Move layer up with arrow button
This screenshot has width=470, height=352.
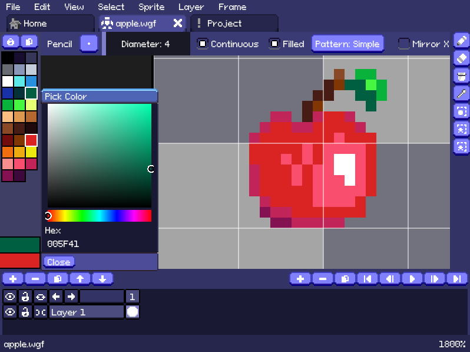tap(80, 279)
